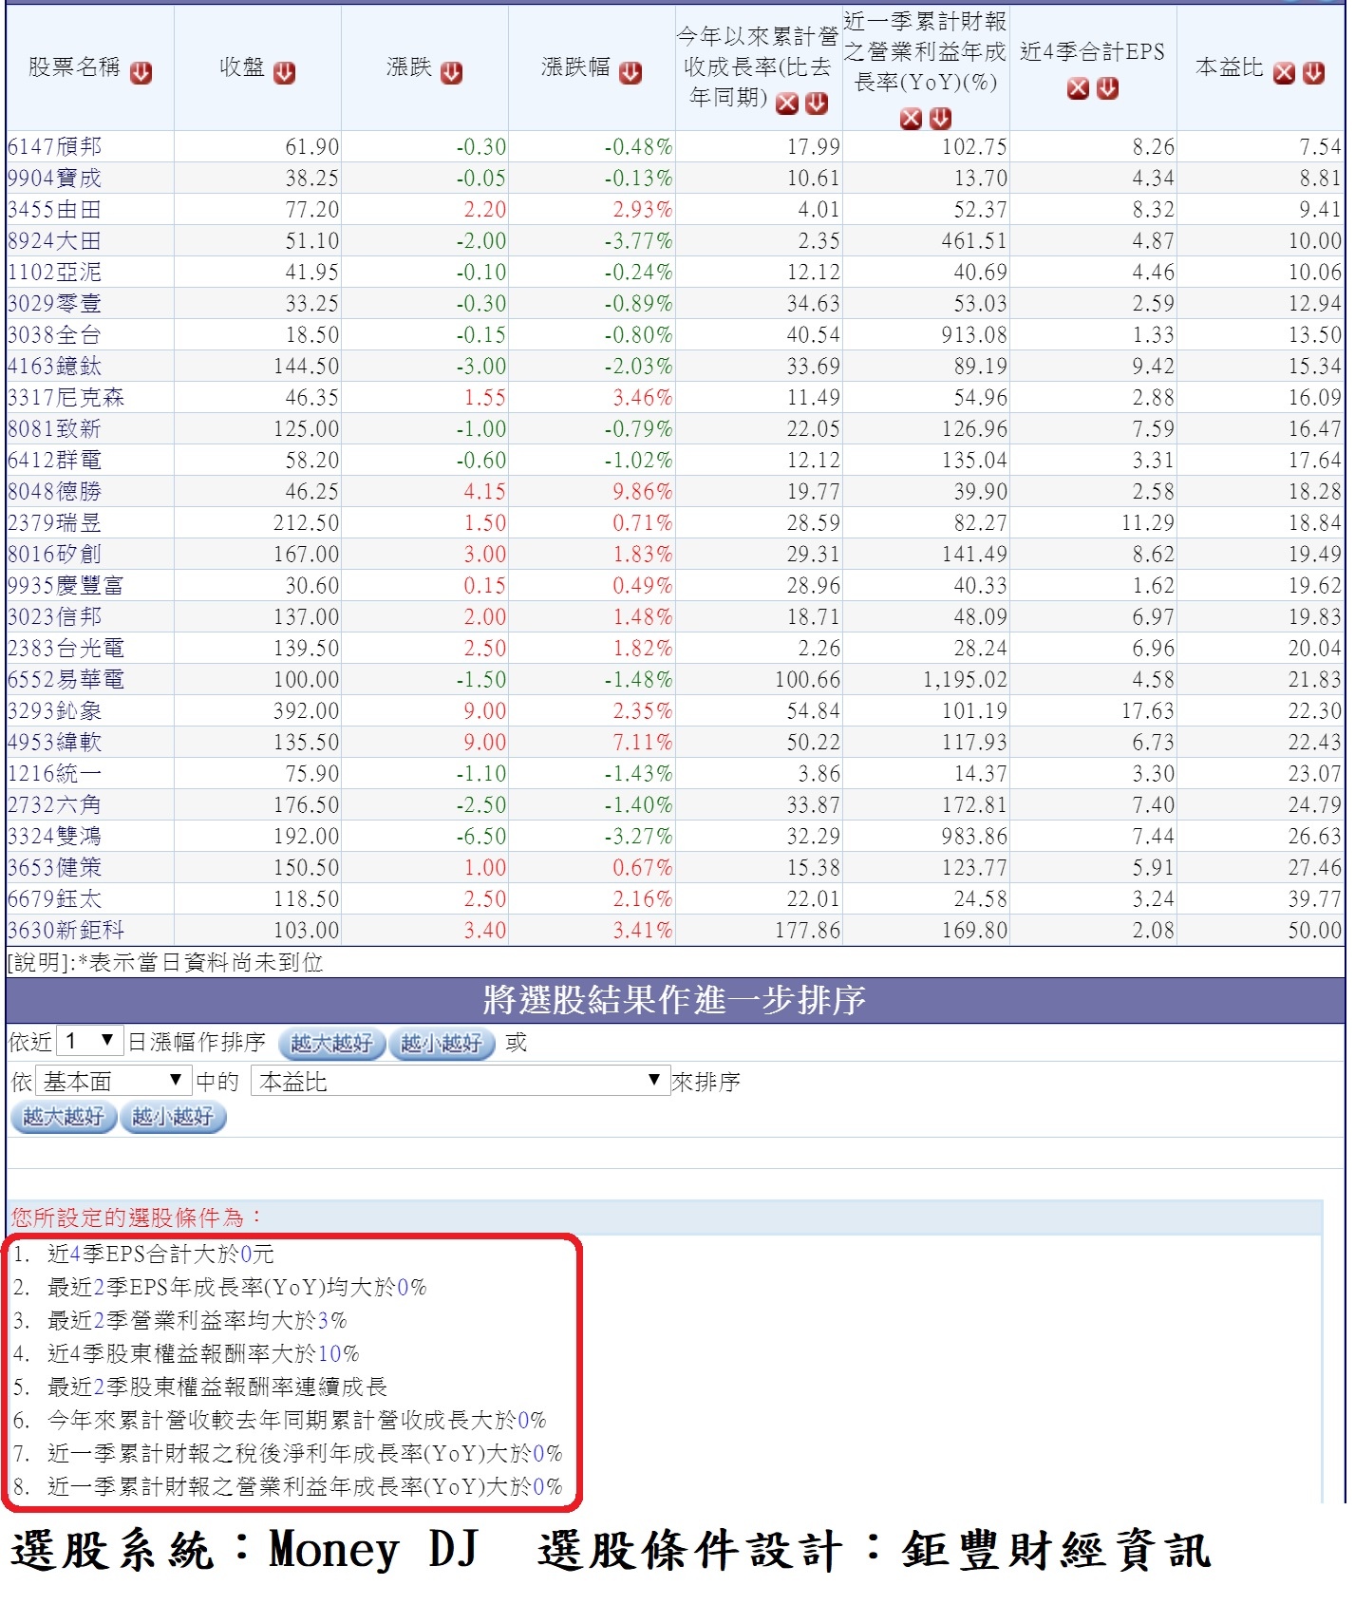The image size is (1355, 1623).
Task: Open the days dropdown showing 1
Action: tap(89, 1042)
